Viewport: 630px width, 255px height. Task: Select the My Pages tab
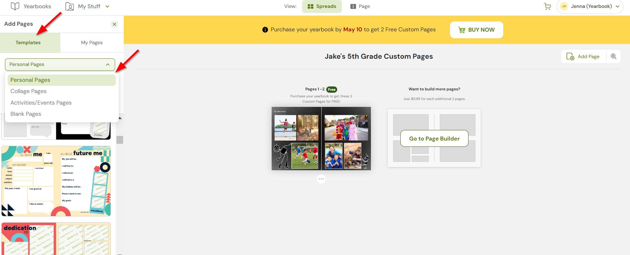click(x=92, y=43)
